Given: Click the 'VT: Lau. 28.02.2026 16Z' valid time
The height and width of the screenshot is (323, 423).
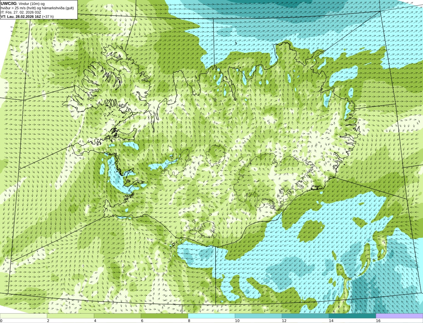Looking at the screenshot, I should coord(20,17).
